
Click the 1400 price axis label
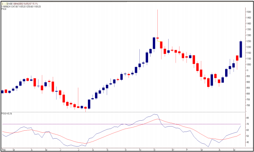(x=249, y=24)
